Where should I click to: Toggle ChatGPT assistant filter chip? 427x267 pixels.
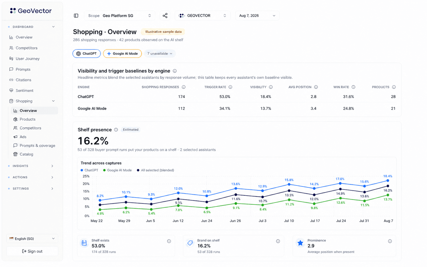click(87, 54)
